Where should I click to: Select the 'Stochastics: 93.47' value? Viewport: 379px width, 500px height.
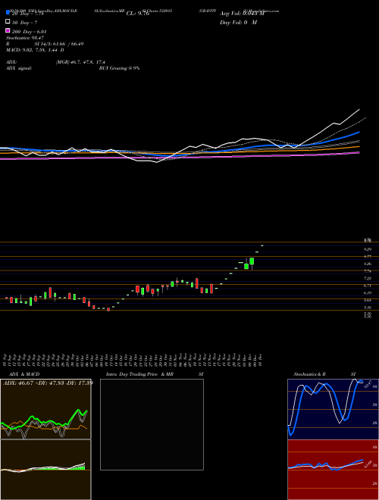[25, 38]
